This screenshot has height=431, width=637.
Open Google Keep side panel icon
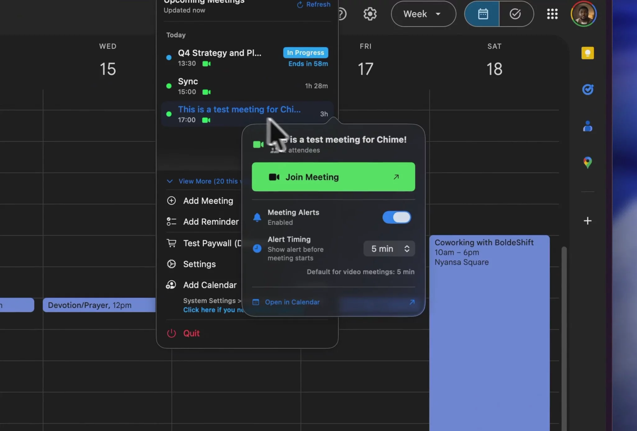[587, 53]
